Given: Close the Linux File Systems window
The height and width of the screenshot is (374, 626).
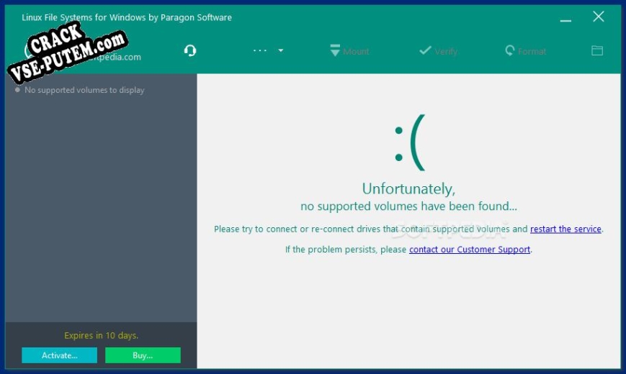Looking at the screenshot, I should (598, 17).
